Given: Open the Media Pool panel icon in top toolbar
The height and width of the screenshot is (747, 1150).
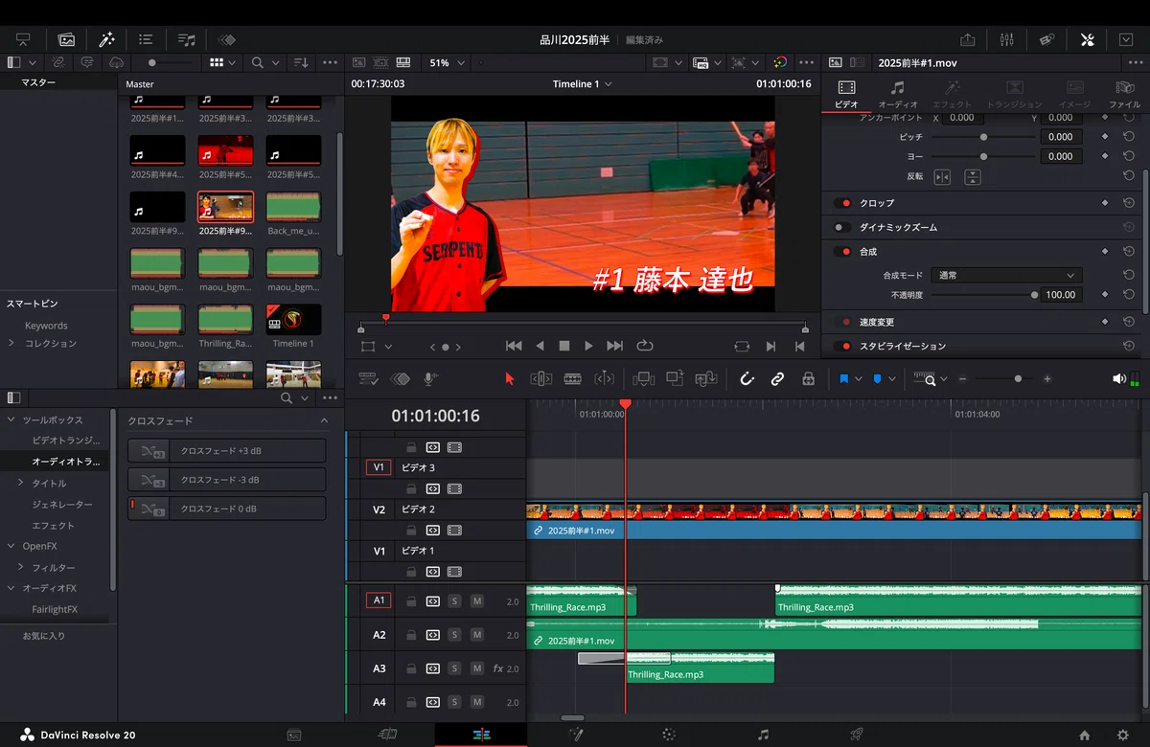Looking at the screenshot, I should tap(66, 39).
